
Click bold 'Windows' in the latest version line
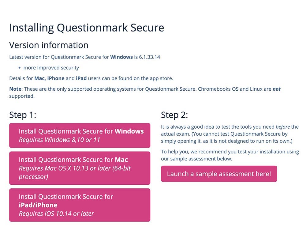[121, 57]
